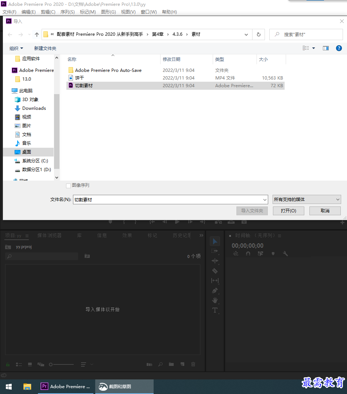Create new bin in project panel
The image size is (347, 394).
click(x=171, y=364)
